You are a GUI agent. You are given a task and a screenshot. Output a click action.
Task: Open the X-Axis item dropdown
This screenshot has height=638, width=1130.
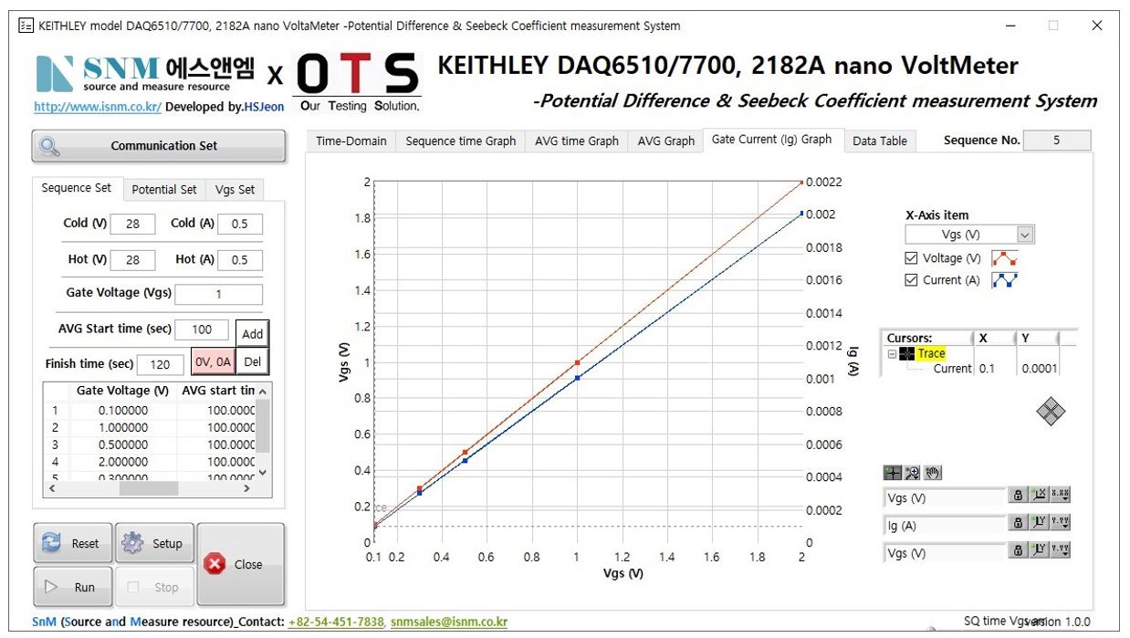pos(1025,235)
